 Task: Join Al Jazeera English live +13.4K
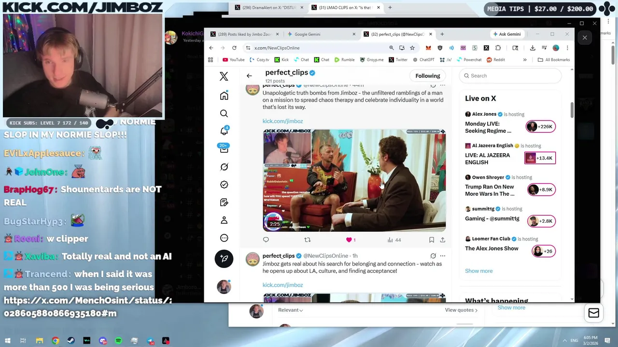(540, 158)
